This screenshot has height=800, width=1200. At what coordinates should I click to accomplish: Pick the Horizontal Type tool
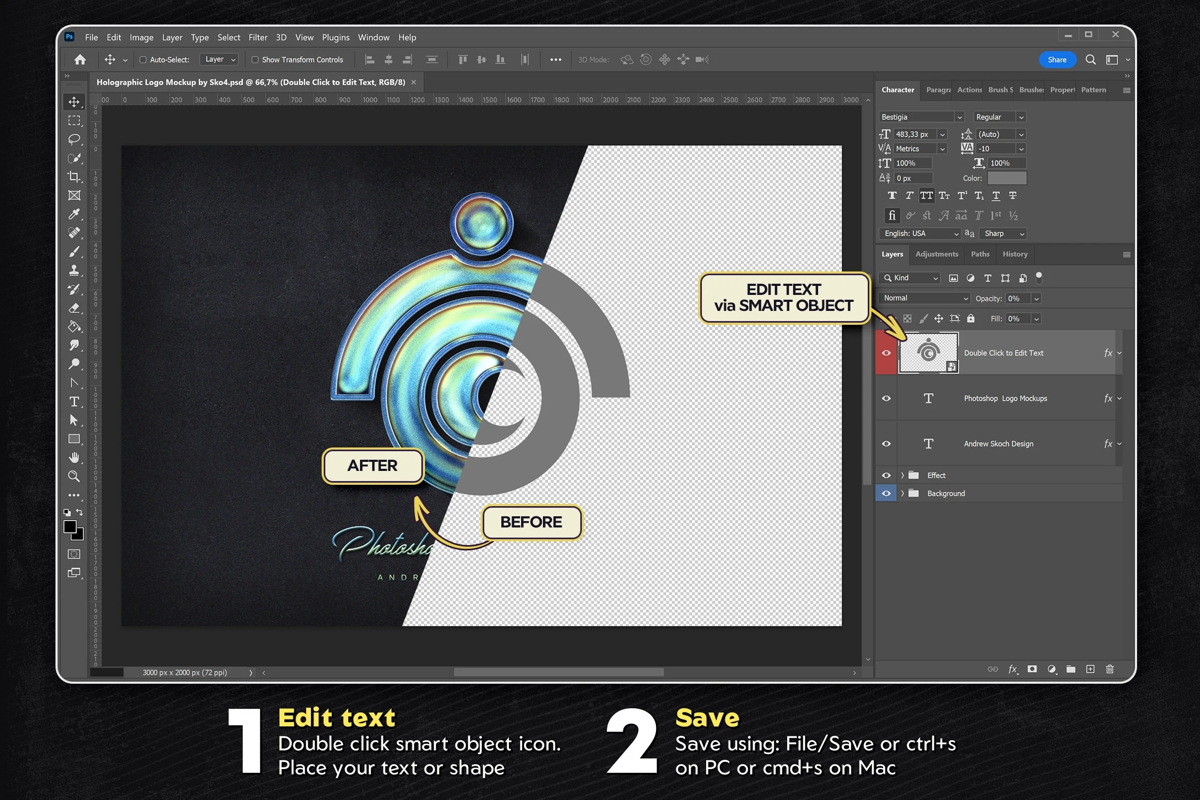point(74,402)
